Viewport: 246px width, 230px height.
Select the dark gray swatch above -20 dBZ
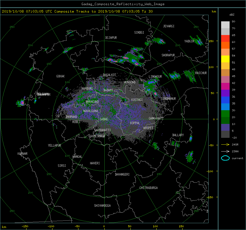pyautogui.click(x=225, y=134)
